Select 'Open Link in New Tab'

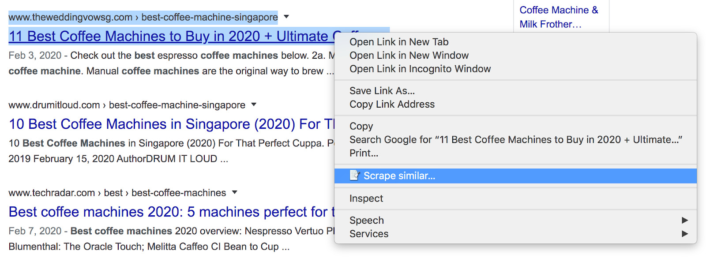(x=398, y=42)
